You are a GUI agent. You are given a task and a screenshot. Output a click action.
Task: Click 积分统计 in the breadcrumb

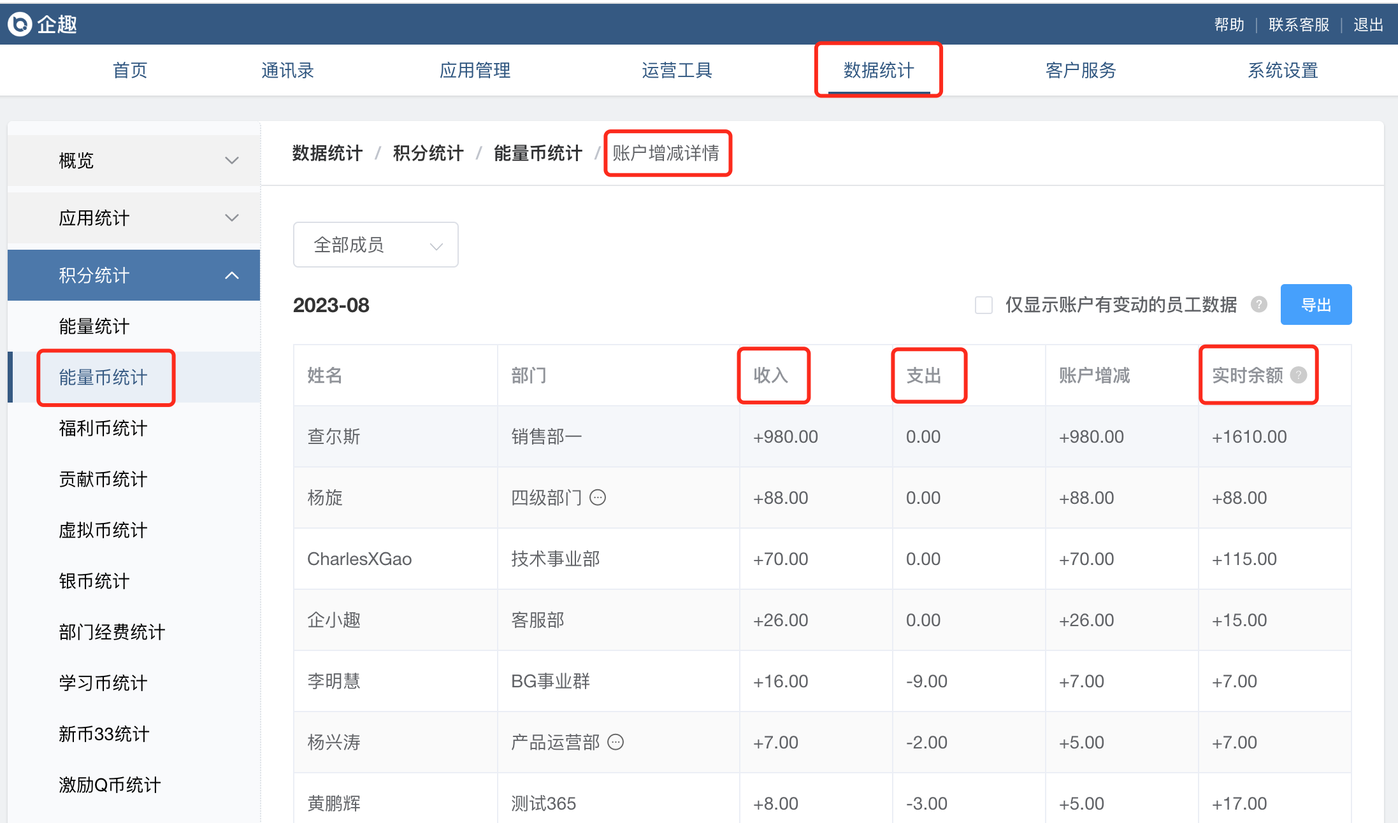click(x=428, y=153)
